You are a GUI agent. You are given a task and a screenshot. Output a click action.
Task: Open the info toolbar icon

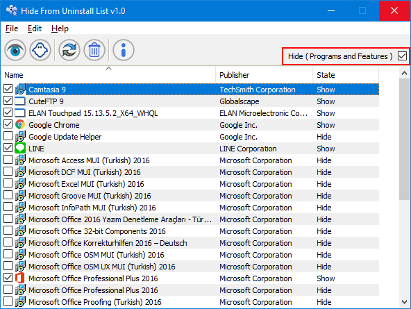click(x=124, y=50)
